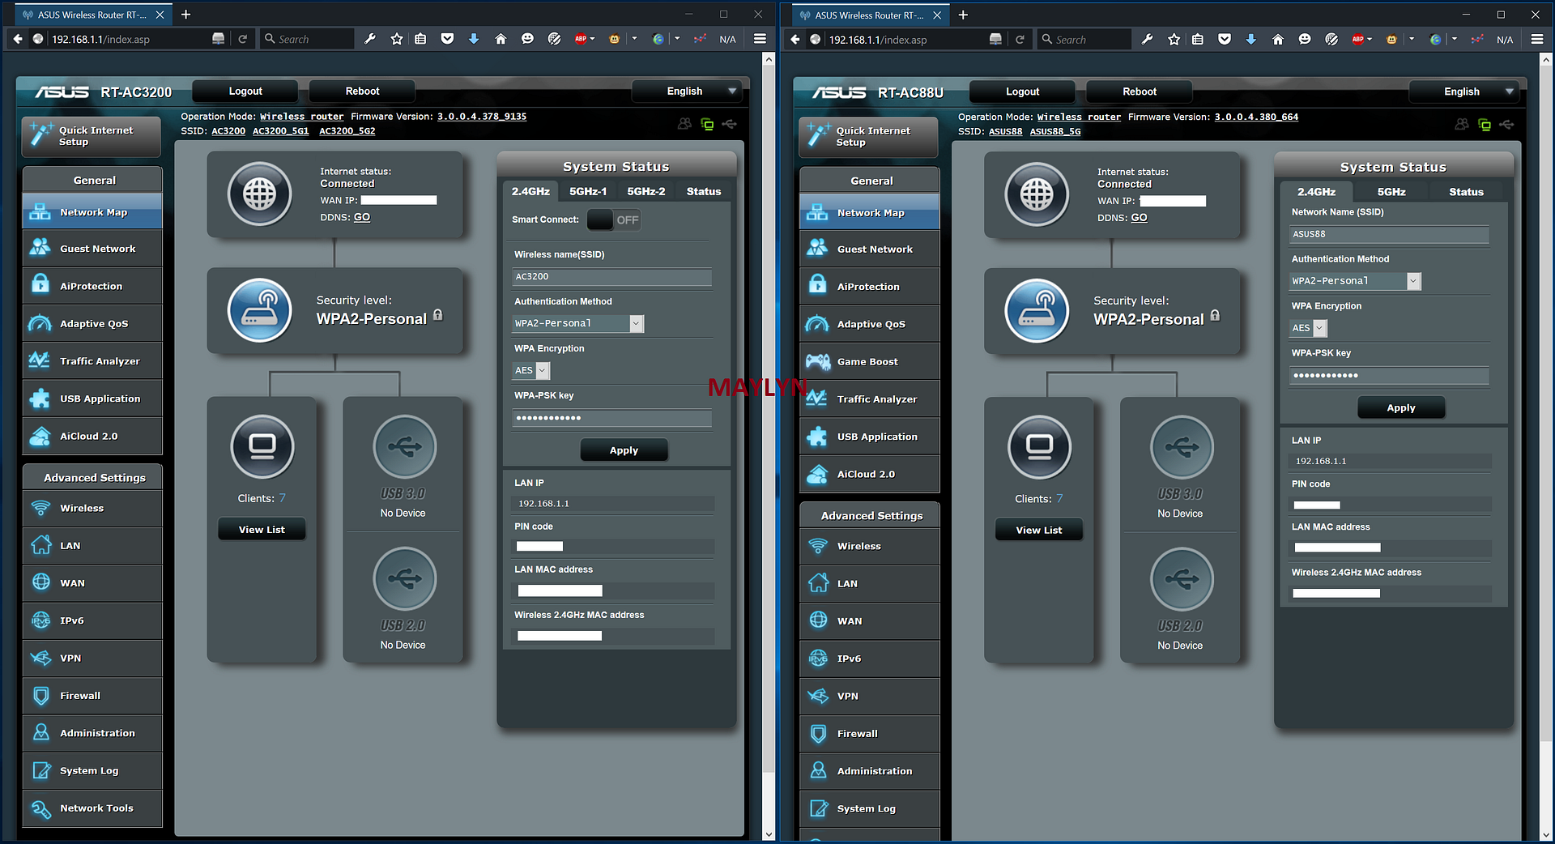
Task: Click Logout button in RT-AC3200 window
Action: 245,92
